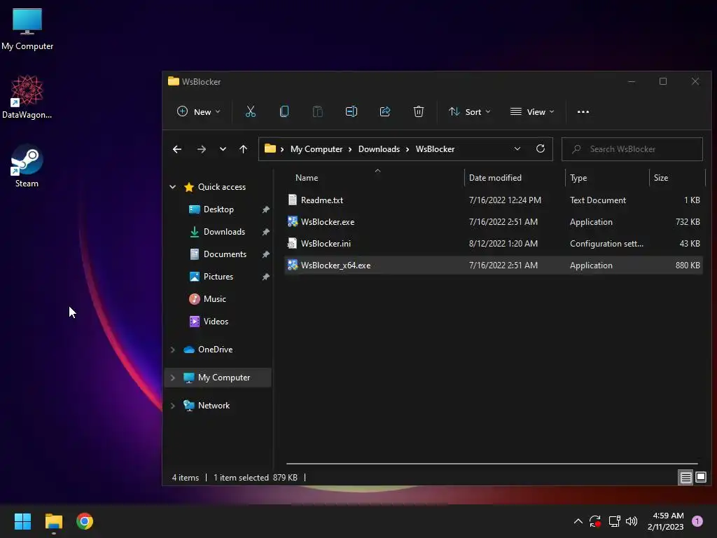Switch to large thumbnails view icon
The width and height of the screenshot is (717, 538).
pos(700,478)
